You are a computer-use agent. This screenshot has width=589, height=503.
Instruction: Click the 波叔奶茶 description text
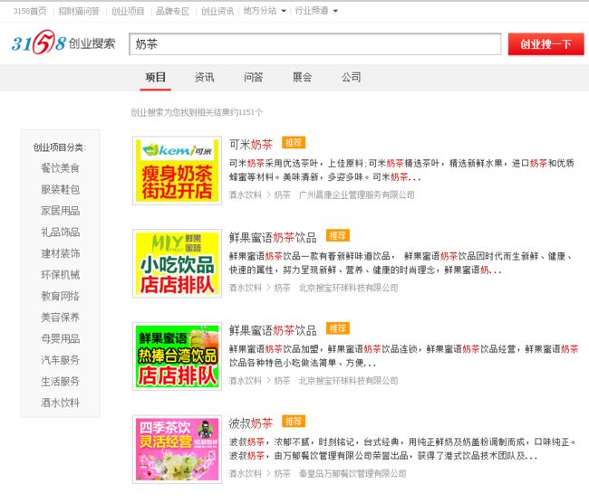click(402, 449)
